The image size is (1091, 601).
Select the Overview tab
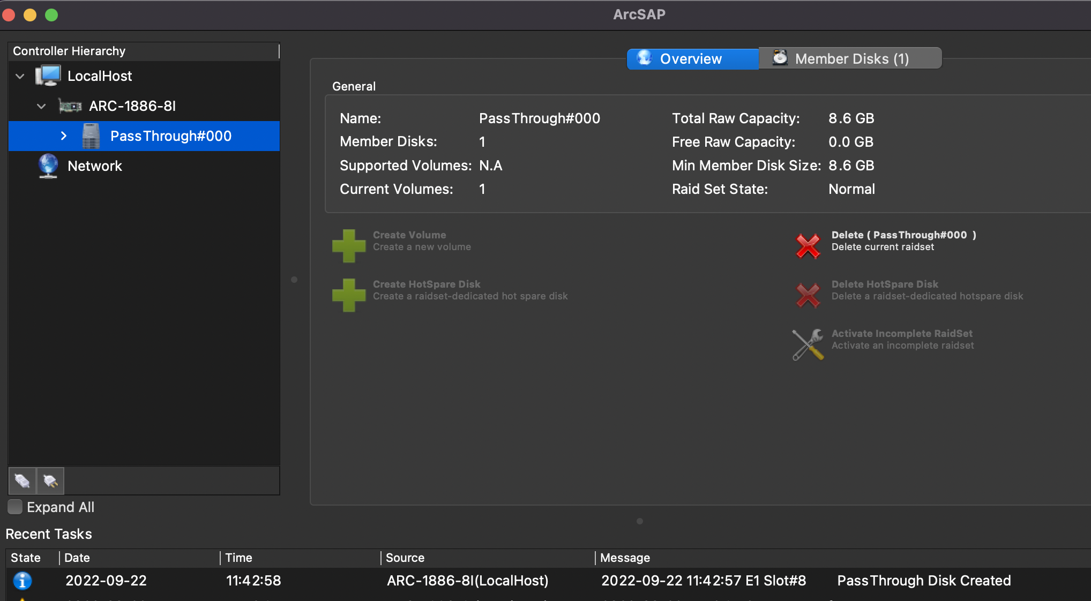point(692,58)
